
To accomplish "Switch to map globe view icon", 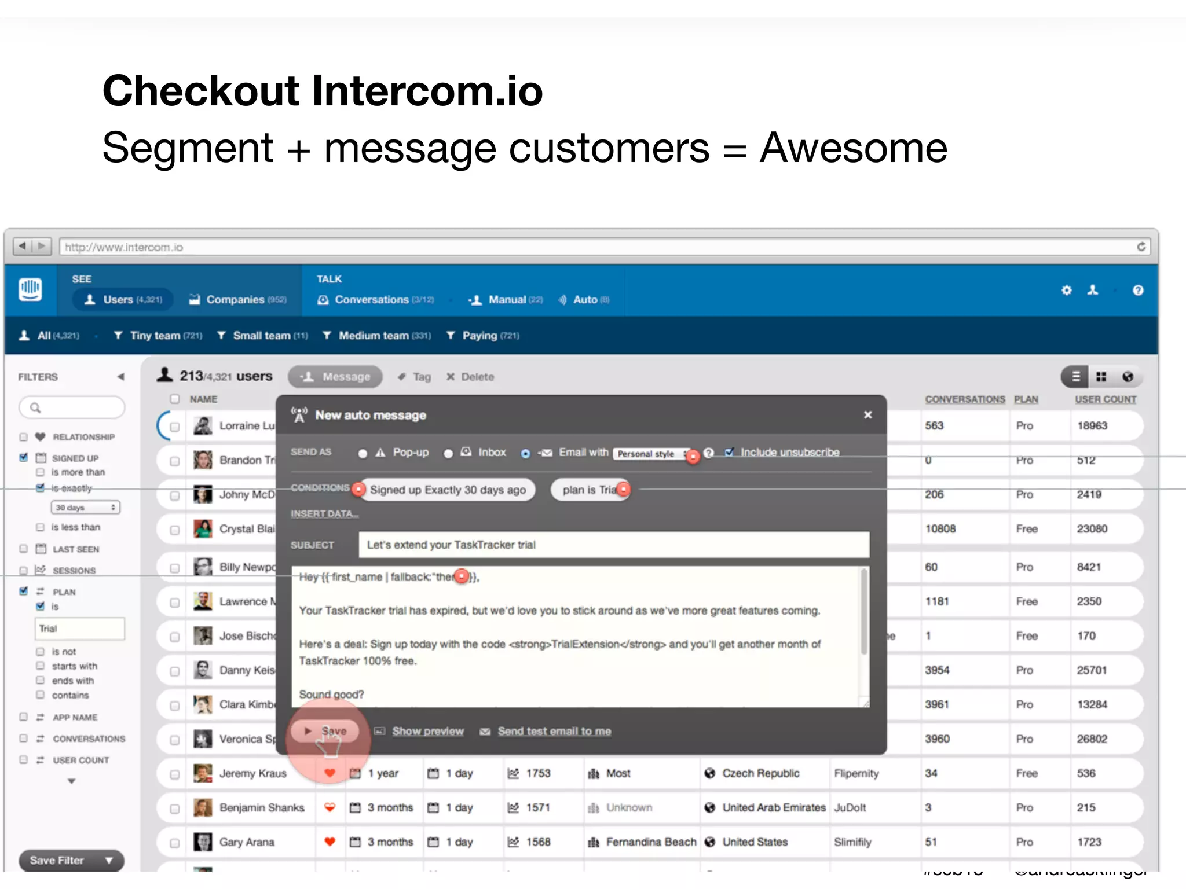I will click(x=1128, y=377).
